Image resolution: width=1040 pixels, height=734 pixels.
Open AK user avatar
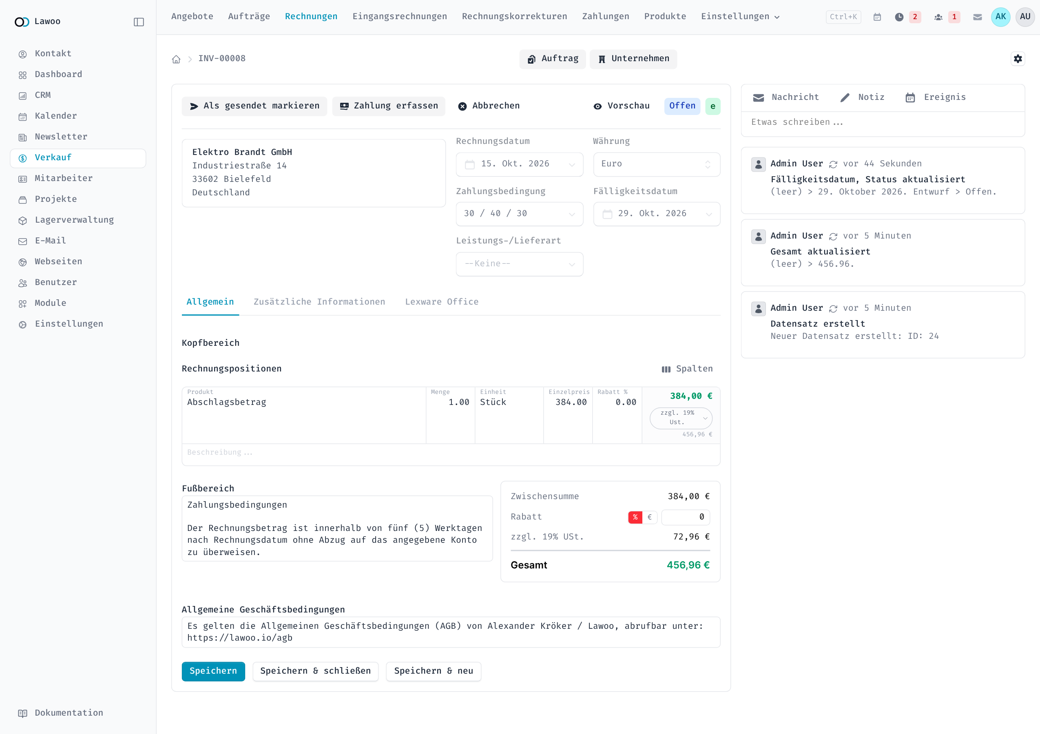click(x=1000, y=17)
